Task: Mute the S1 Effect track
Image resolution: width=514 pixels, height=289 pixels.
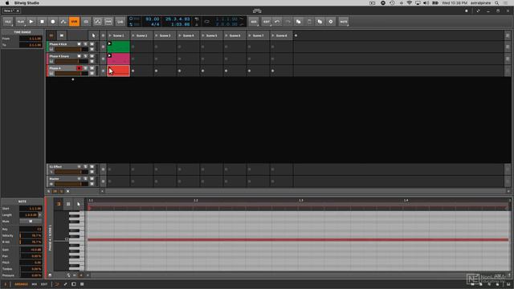Action: click(x=92, y=167)
